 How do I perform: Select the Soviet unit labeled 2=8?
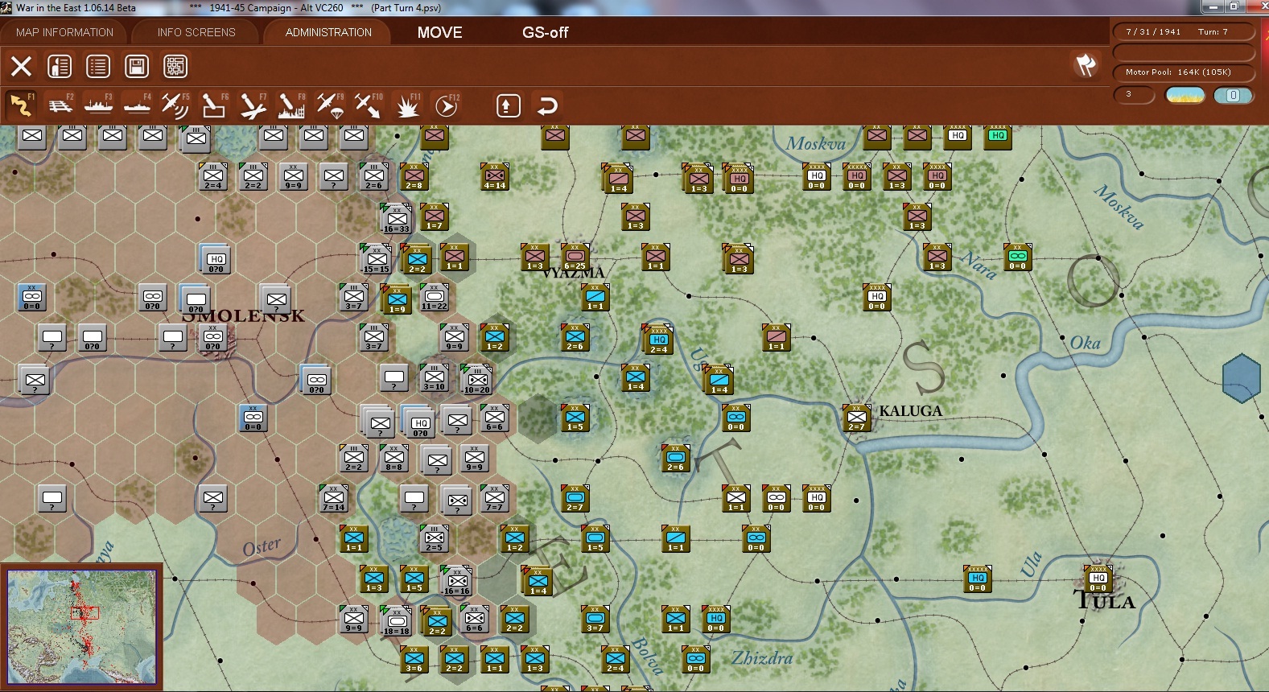(x=414, y=176)
